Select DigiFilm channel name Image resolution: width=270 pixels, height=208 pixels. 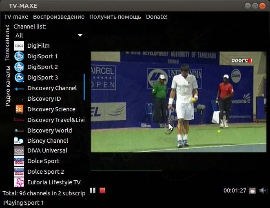38,46
